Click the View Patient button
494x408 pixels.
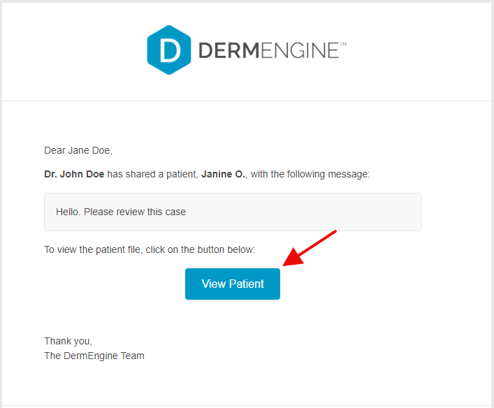(x=233, y=284)
